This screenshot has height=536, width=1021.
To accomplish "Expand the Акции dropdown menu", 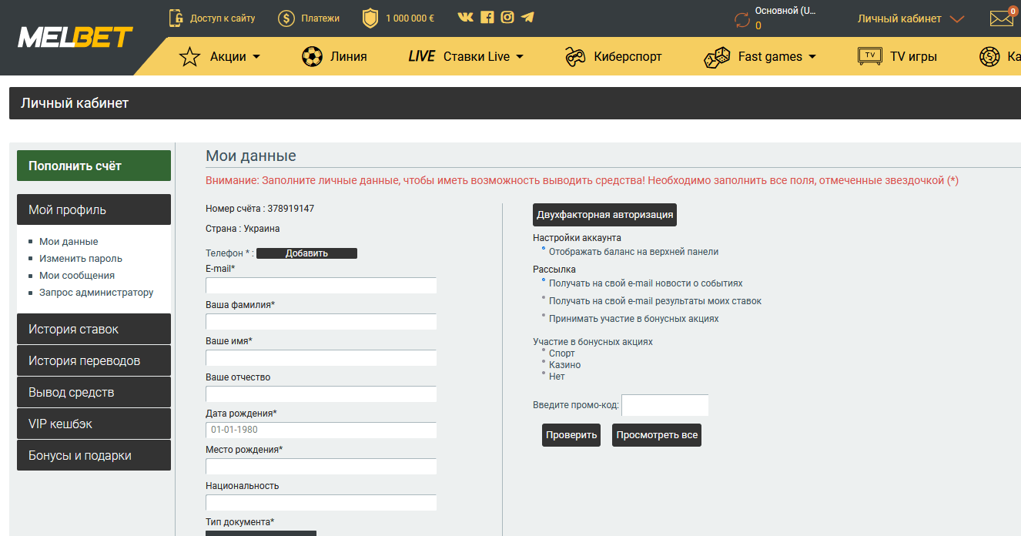I will pyautogui.click(x=256, y=57).
